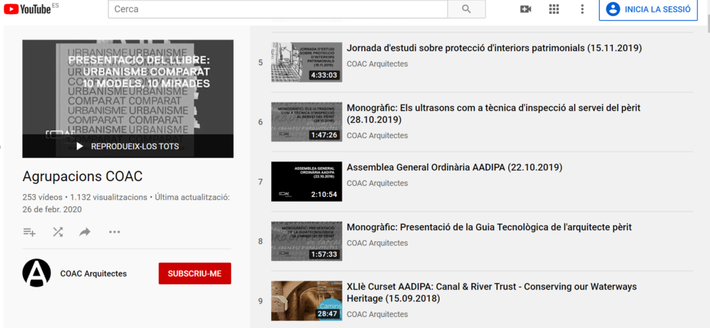
Task: Open the top-bar settings three-dot menu
Action: (582, 9)
